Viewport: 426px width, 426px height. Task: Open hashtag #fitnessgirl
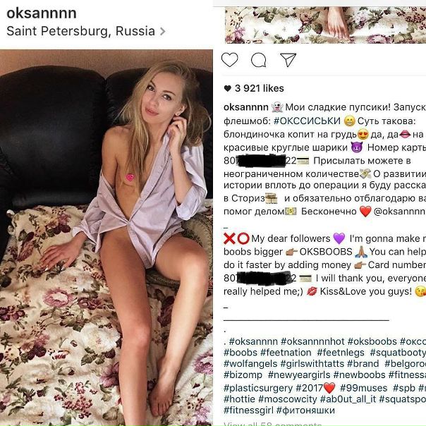click(x=248, y=410)
